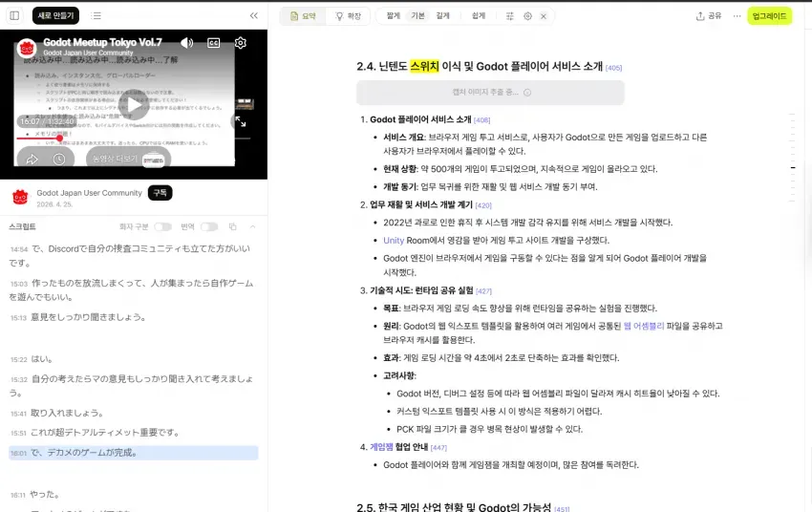The image size is (812, 512).
Task: Click the Unity hyperlink
Action: pyautogui.click(x=394, y=240)
